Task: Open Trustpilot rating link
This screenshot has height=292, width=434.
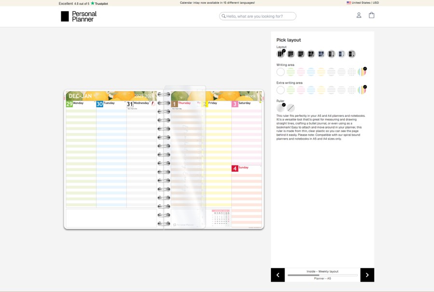Action: point(83,3)
